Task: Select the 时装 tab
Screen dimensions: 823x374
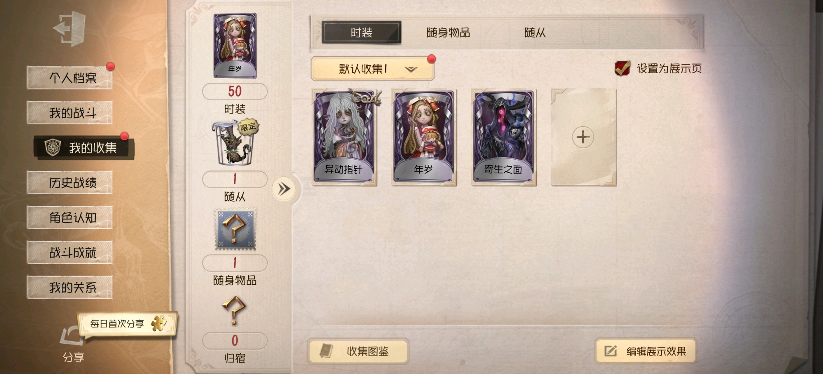Action: pyautogui.click(x=361, y=32)
